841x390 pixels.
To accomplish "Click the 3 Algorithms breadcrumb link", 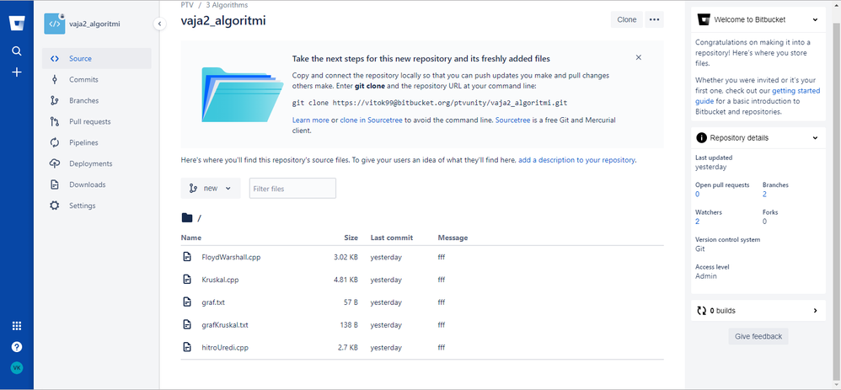I will 227,5.
